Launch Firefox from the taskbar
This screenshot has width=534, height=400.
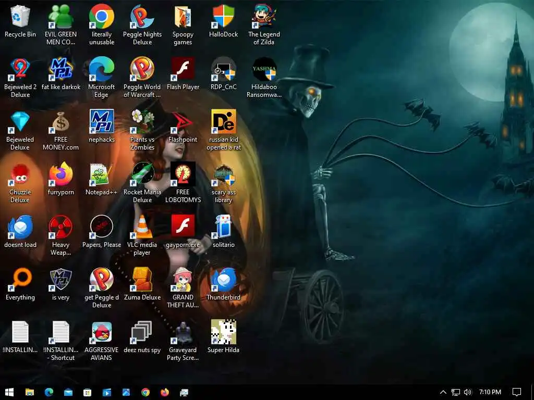coord(165,392)
